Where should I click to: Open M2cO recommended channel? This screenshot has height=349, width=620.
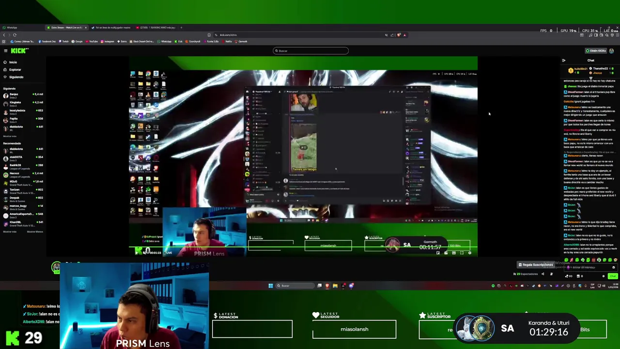23,182
